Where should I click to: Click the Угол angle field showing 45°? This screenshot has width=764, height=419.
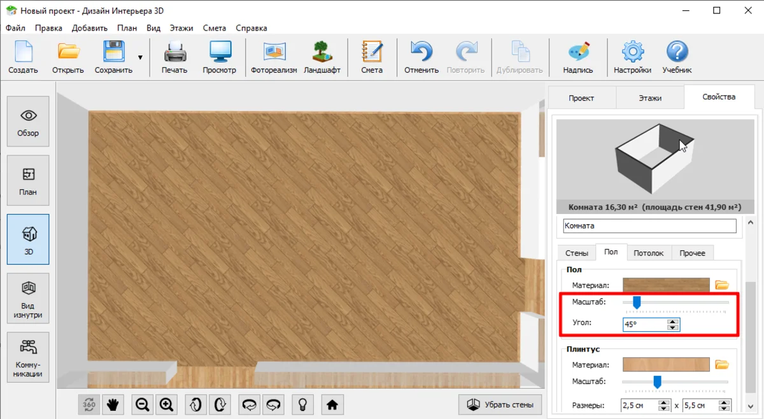coord(645,324)
